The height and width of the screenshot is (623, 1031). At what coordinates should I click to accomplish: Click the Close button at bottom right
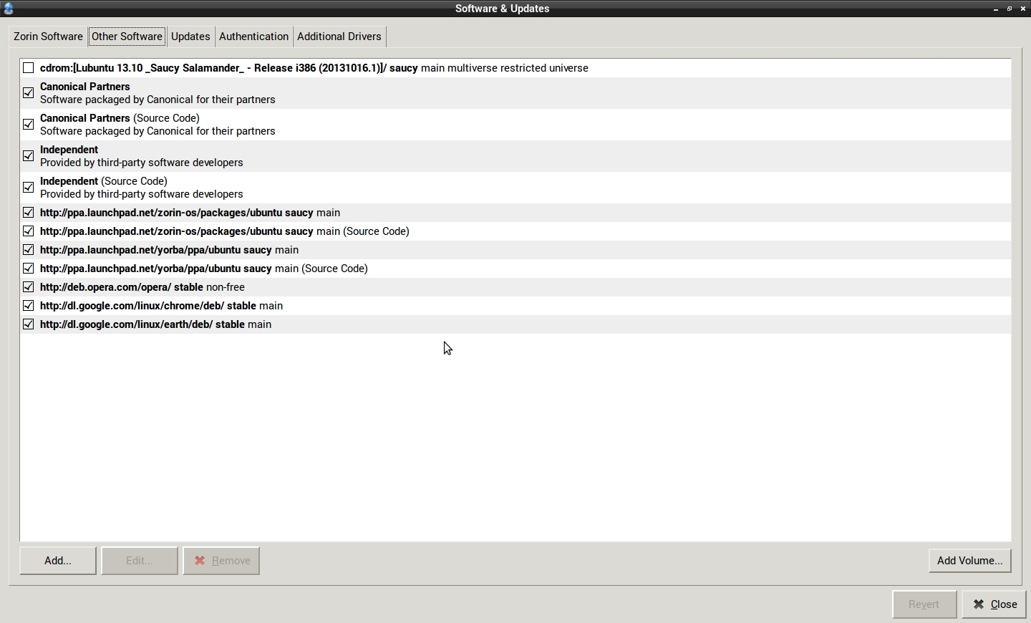[x=995, y=604]
